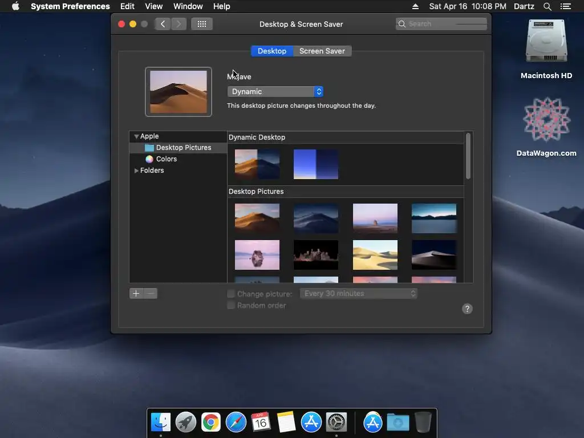
Task: Expand the Folders tree section
Action: click(136, 170)
